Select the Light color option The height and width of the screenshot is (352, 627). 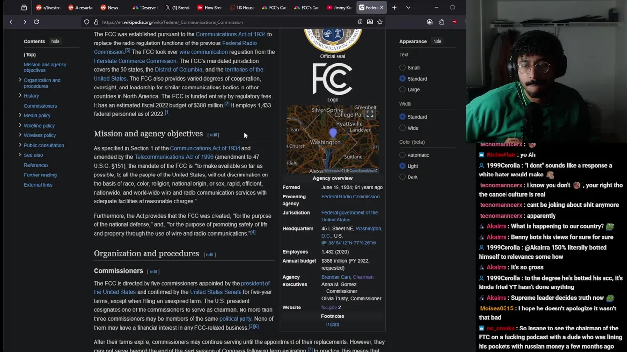402,166
